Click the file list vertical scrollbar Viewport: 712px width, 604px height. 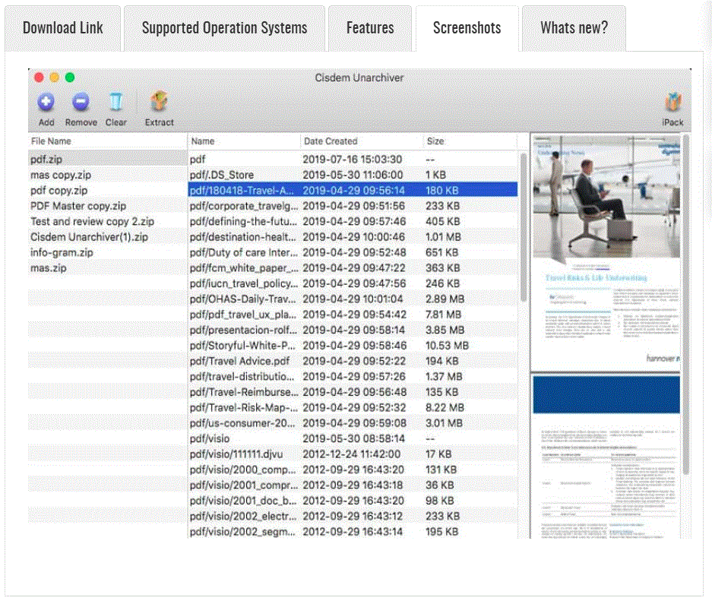(523, 227)
